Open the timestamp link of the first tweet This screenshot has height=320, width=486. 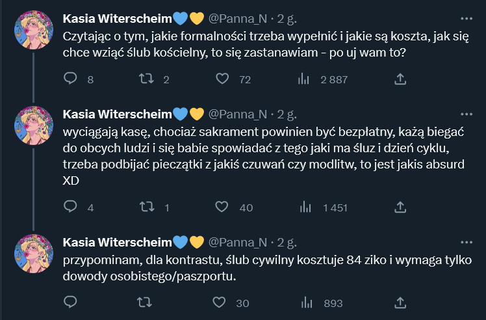pyautogui.click(x=287, y=19)
